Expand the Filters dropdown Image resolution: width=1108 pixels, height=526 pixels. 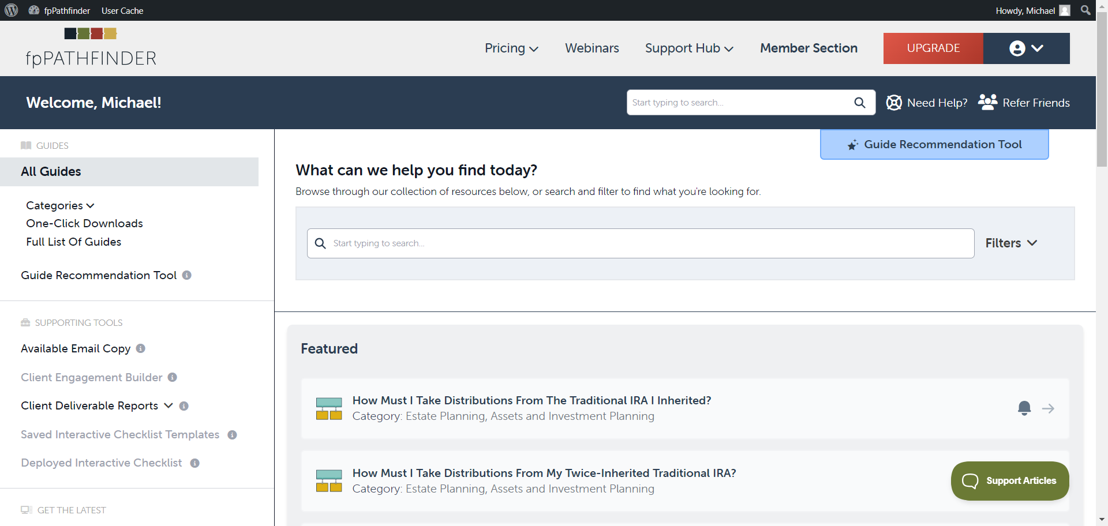[x=1011, y=243]
